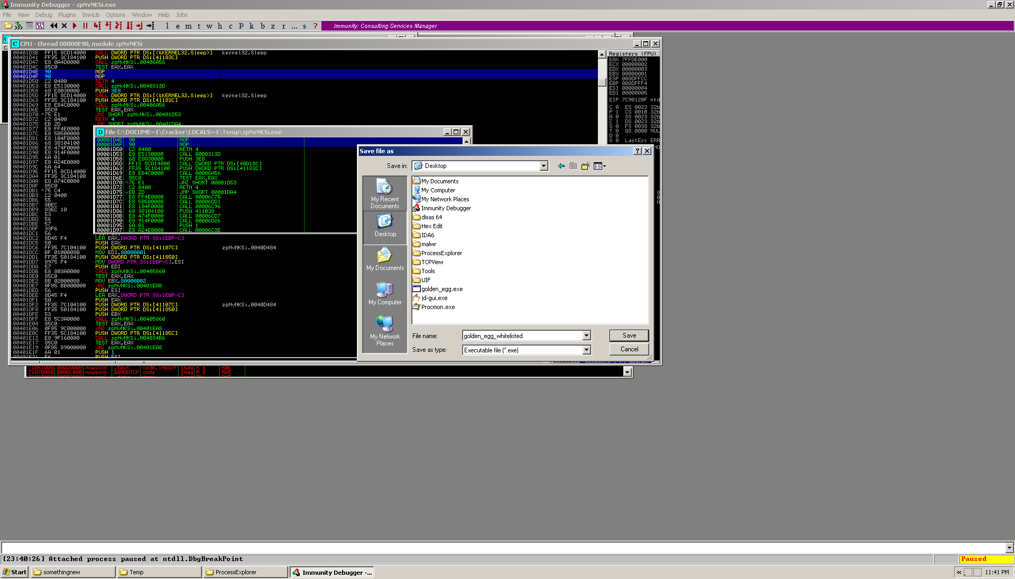
Task: Click the File name input field
Action: click(522, 335)
